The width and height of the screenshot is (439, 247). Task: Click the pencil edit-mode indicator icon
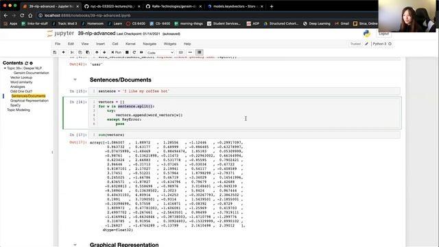[366, 44]
